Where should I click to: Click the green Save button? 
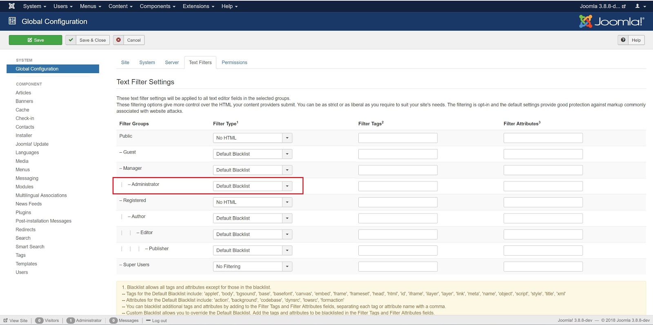36,40
